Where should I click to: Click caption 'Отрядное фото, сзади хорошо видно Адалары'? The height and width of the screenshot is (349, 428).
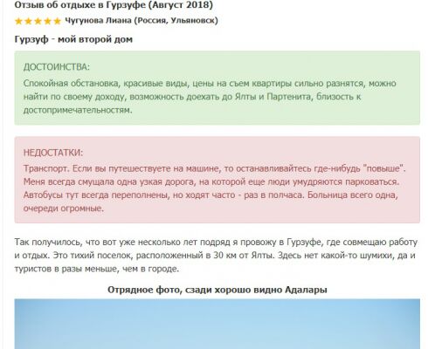click(x=217, y=290)
